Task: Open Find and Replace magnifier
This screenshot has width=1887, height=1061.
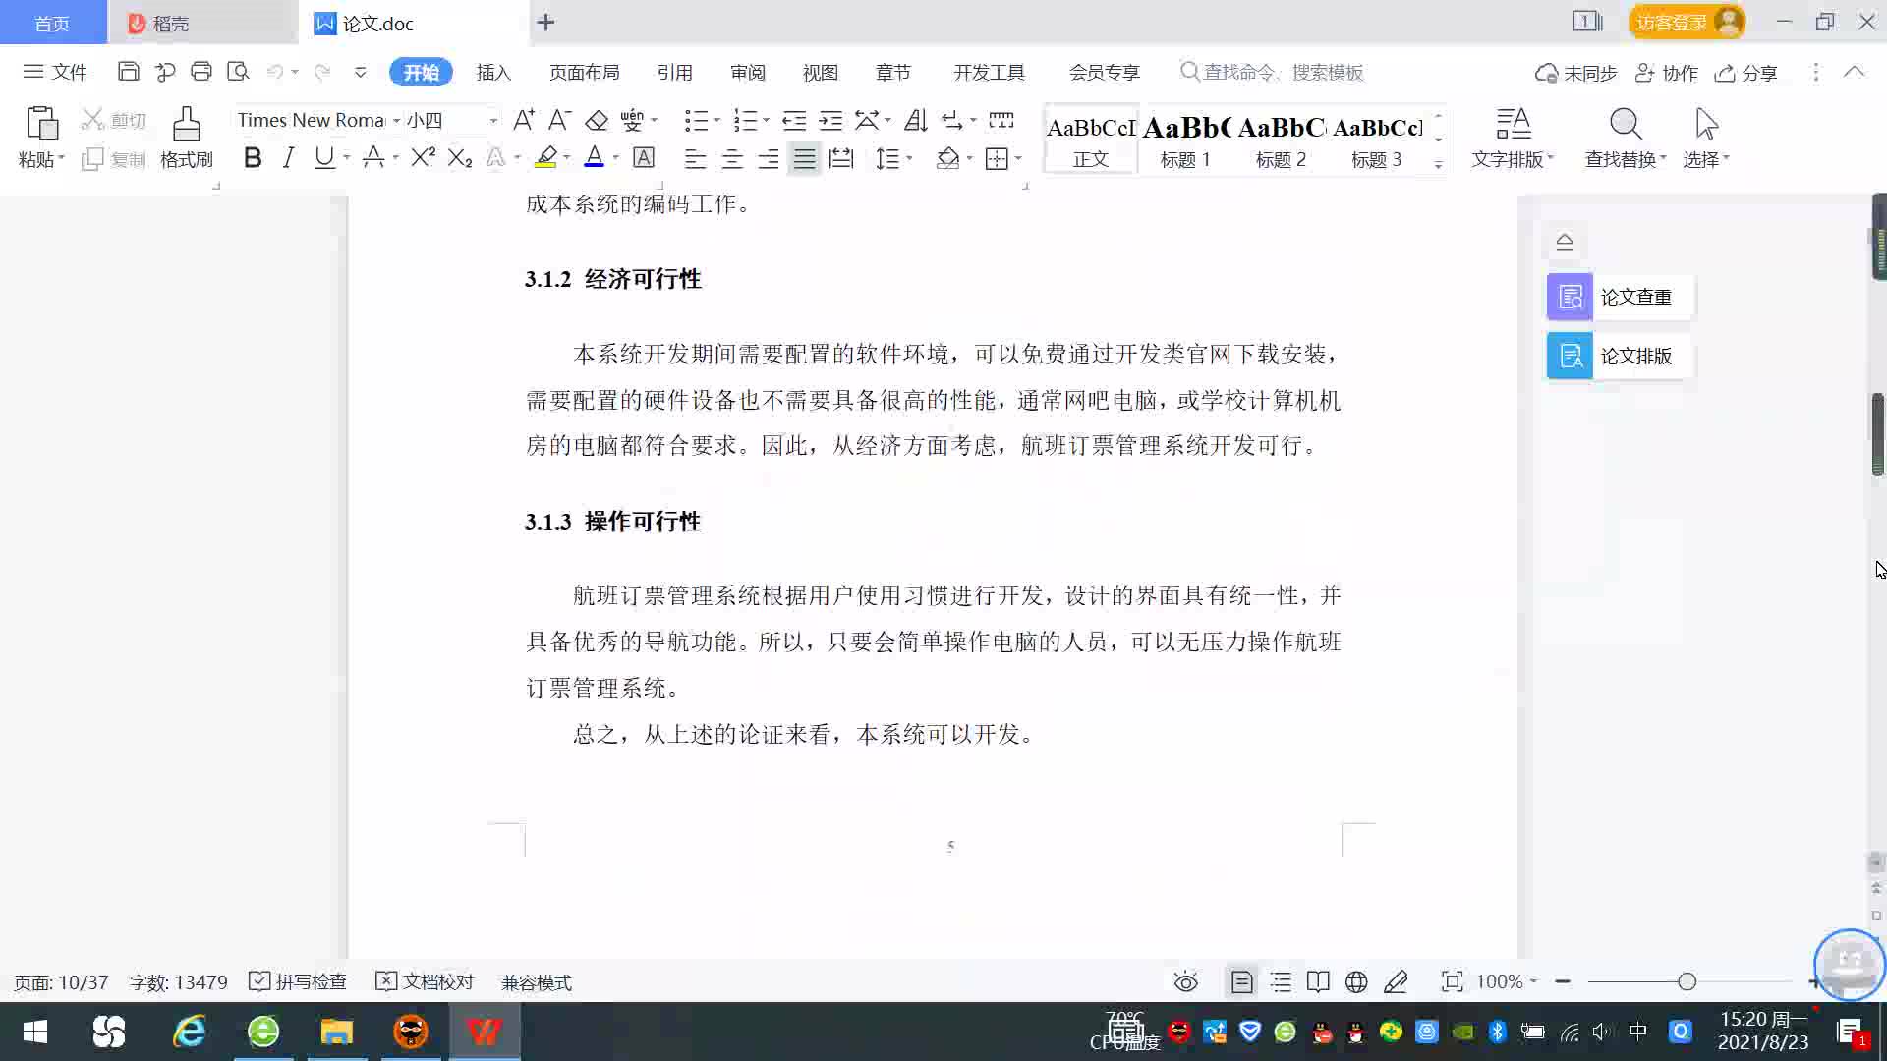Action: coord(1626,125)
